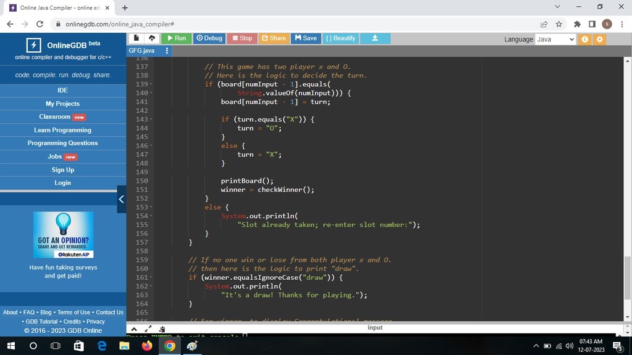Click Login in the sidebar
Image resolution: width=632 pixels, height=355 pixels.
click(x=62, y=182)
